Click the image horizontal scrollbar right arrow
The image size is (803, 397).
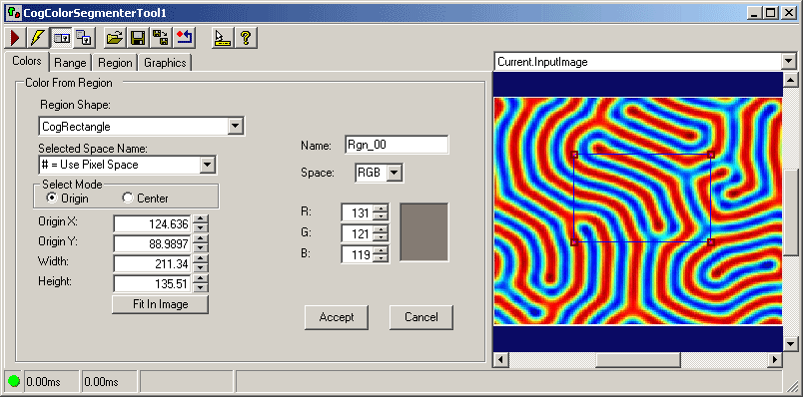tap(775, 360)
